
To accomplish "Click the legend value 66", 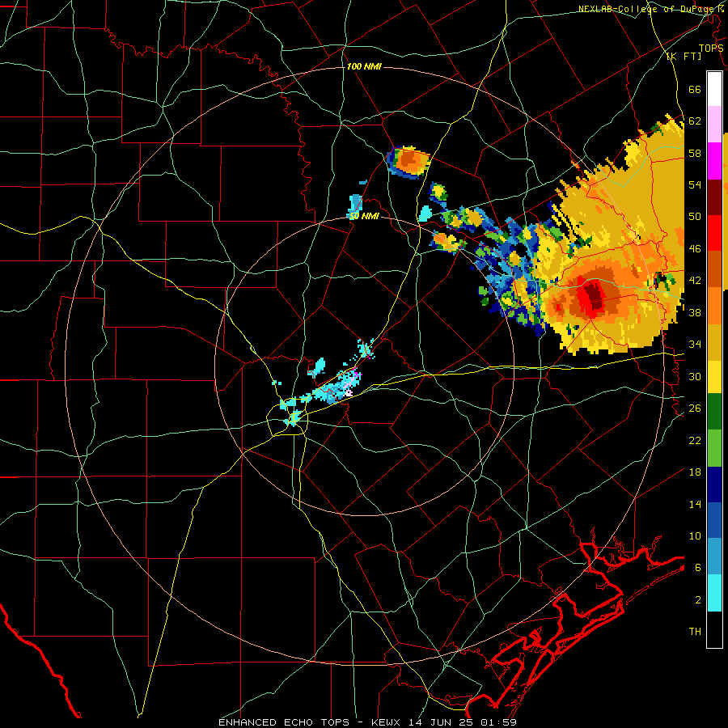I will (x=695, y=89).
